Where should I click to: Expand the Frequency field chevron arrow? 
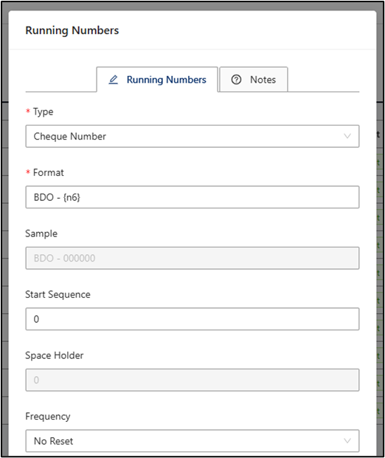tap(347, 441)
